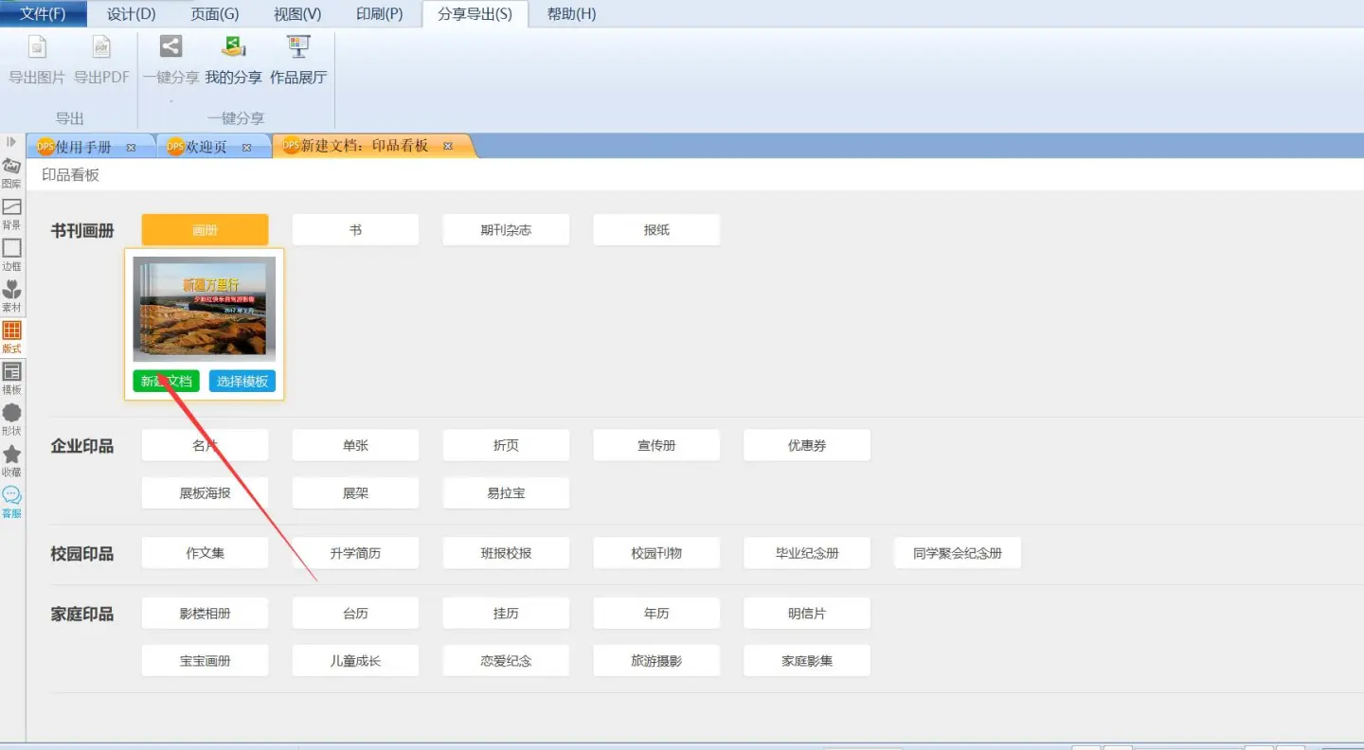Open the 文件(F) menu
Screen dimensions: 1364x750
43,14
